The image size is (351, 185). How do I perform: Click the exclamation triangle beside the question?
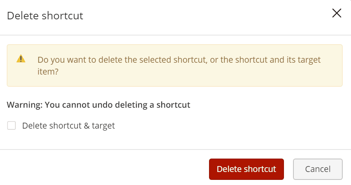(x=21, y=59)
